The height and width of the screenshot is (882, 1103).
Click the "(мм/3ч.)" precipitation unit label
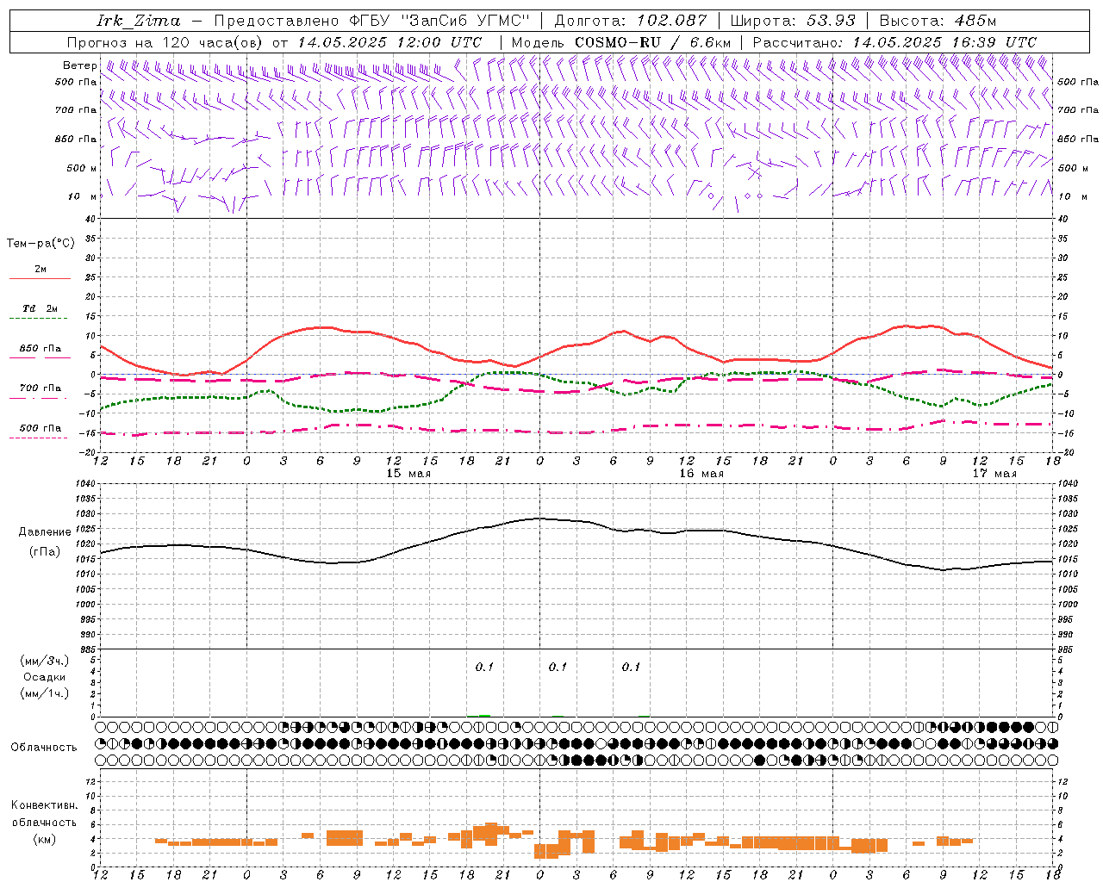coord(45,661)
